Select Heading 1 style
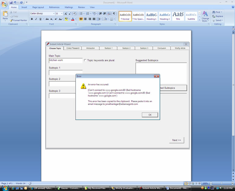 coord(151,16)
